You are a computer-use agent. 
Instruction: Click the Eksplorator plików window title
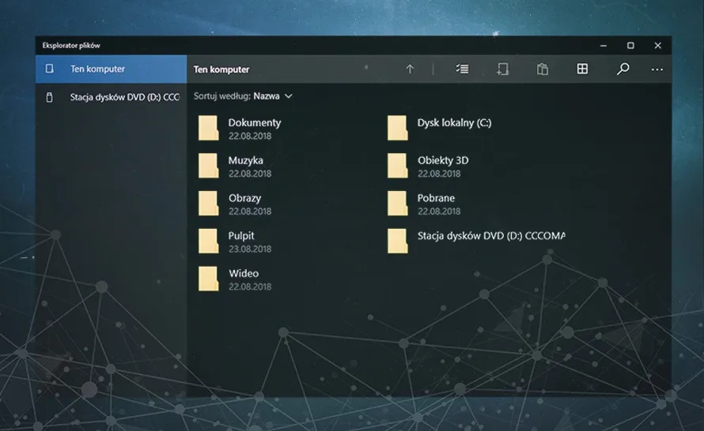tap(71, 45)
